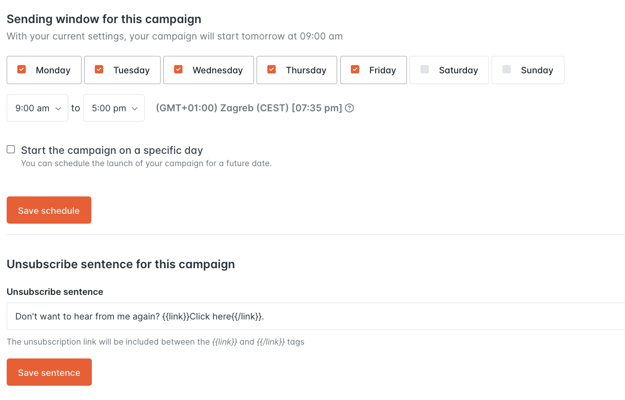
Task: Click the Save schedule button
Action: coord(49,210)
